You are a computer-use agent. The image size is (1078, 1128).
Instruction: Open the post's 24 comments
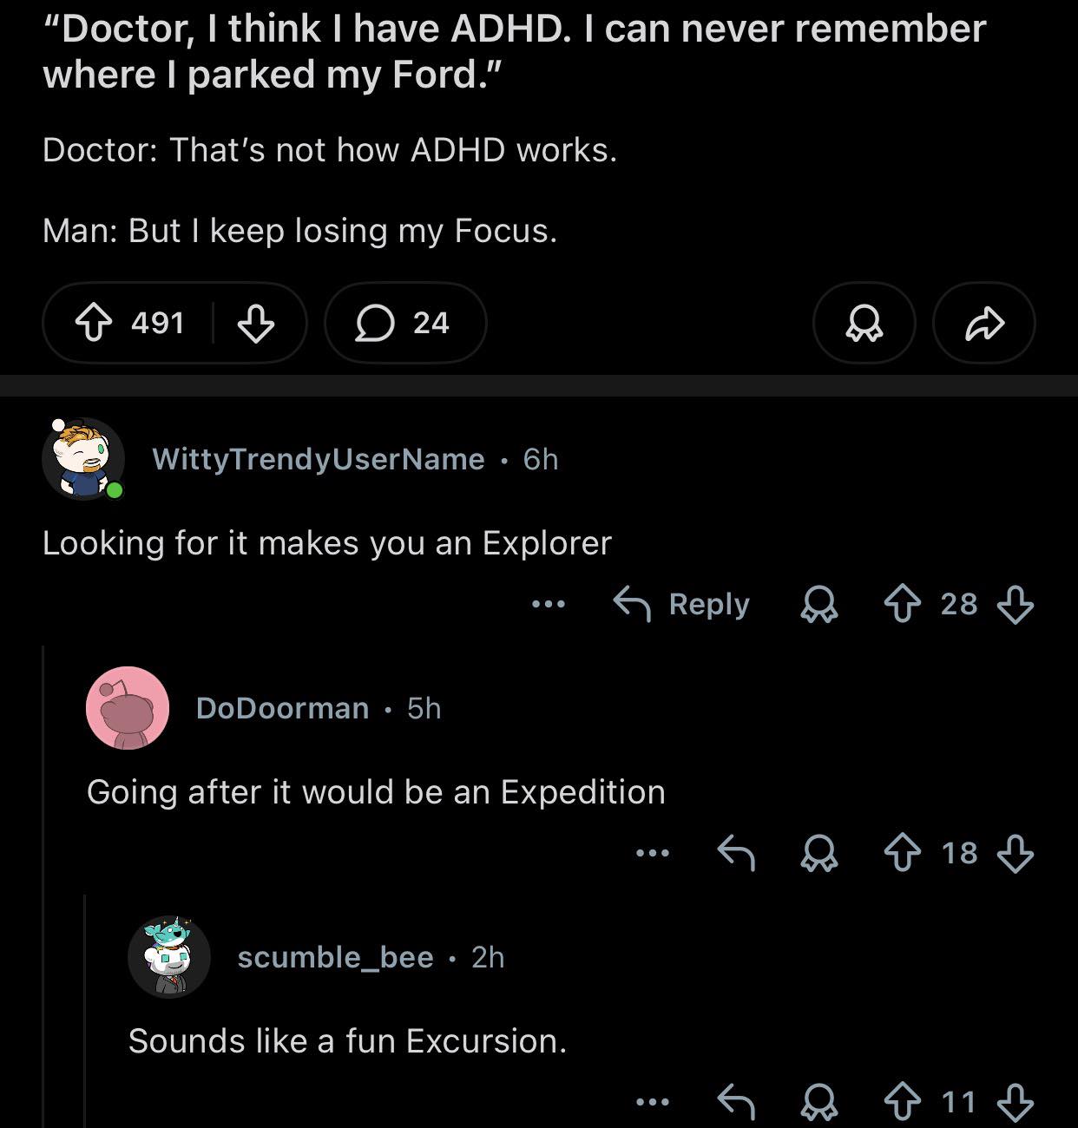coord(404,324)
